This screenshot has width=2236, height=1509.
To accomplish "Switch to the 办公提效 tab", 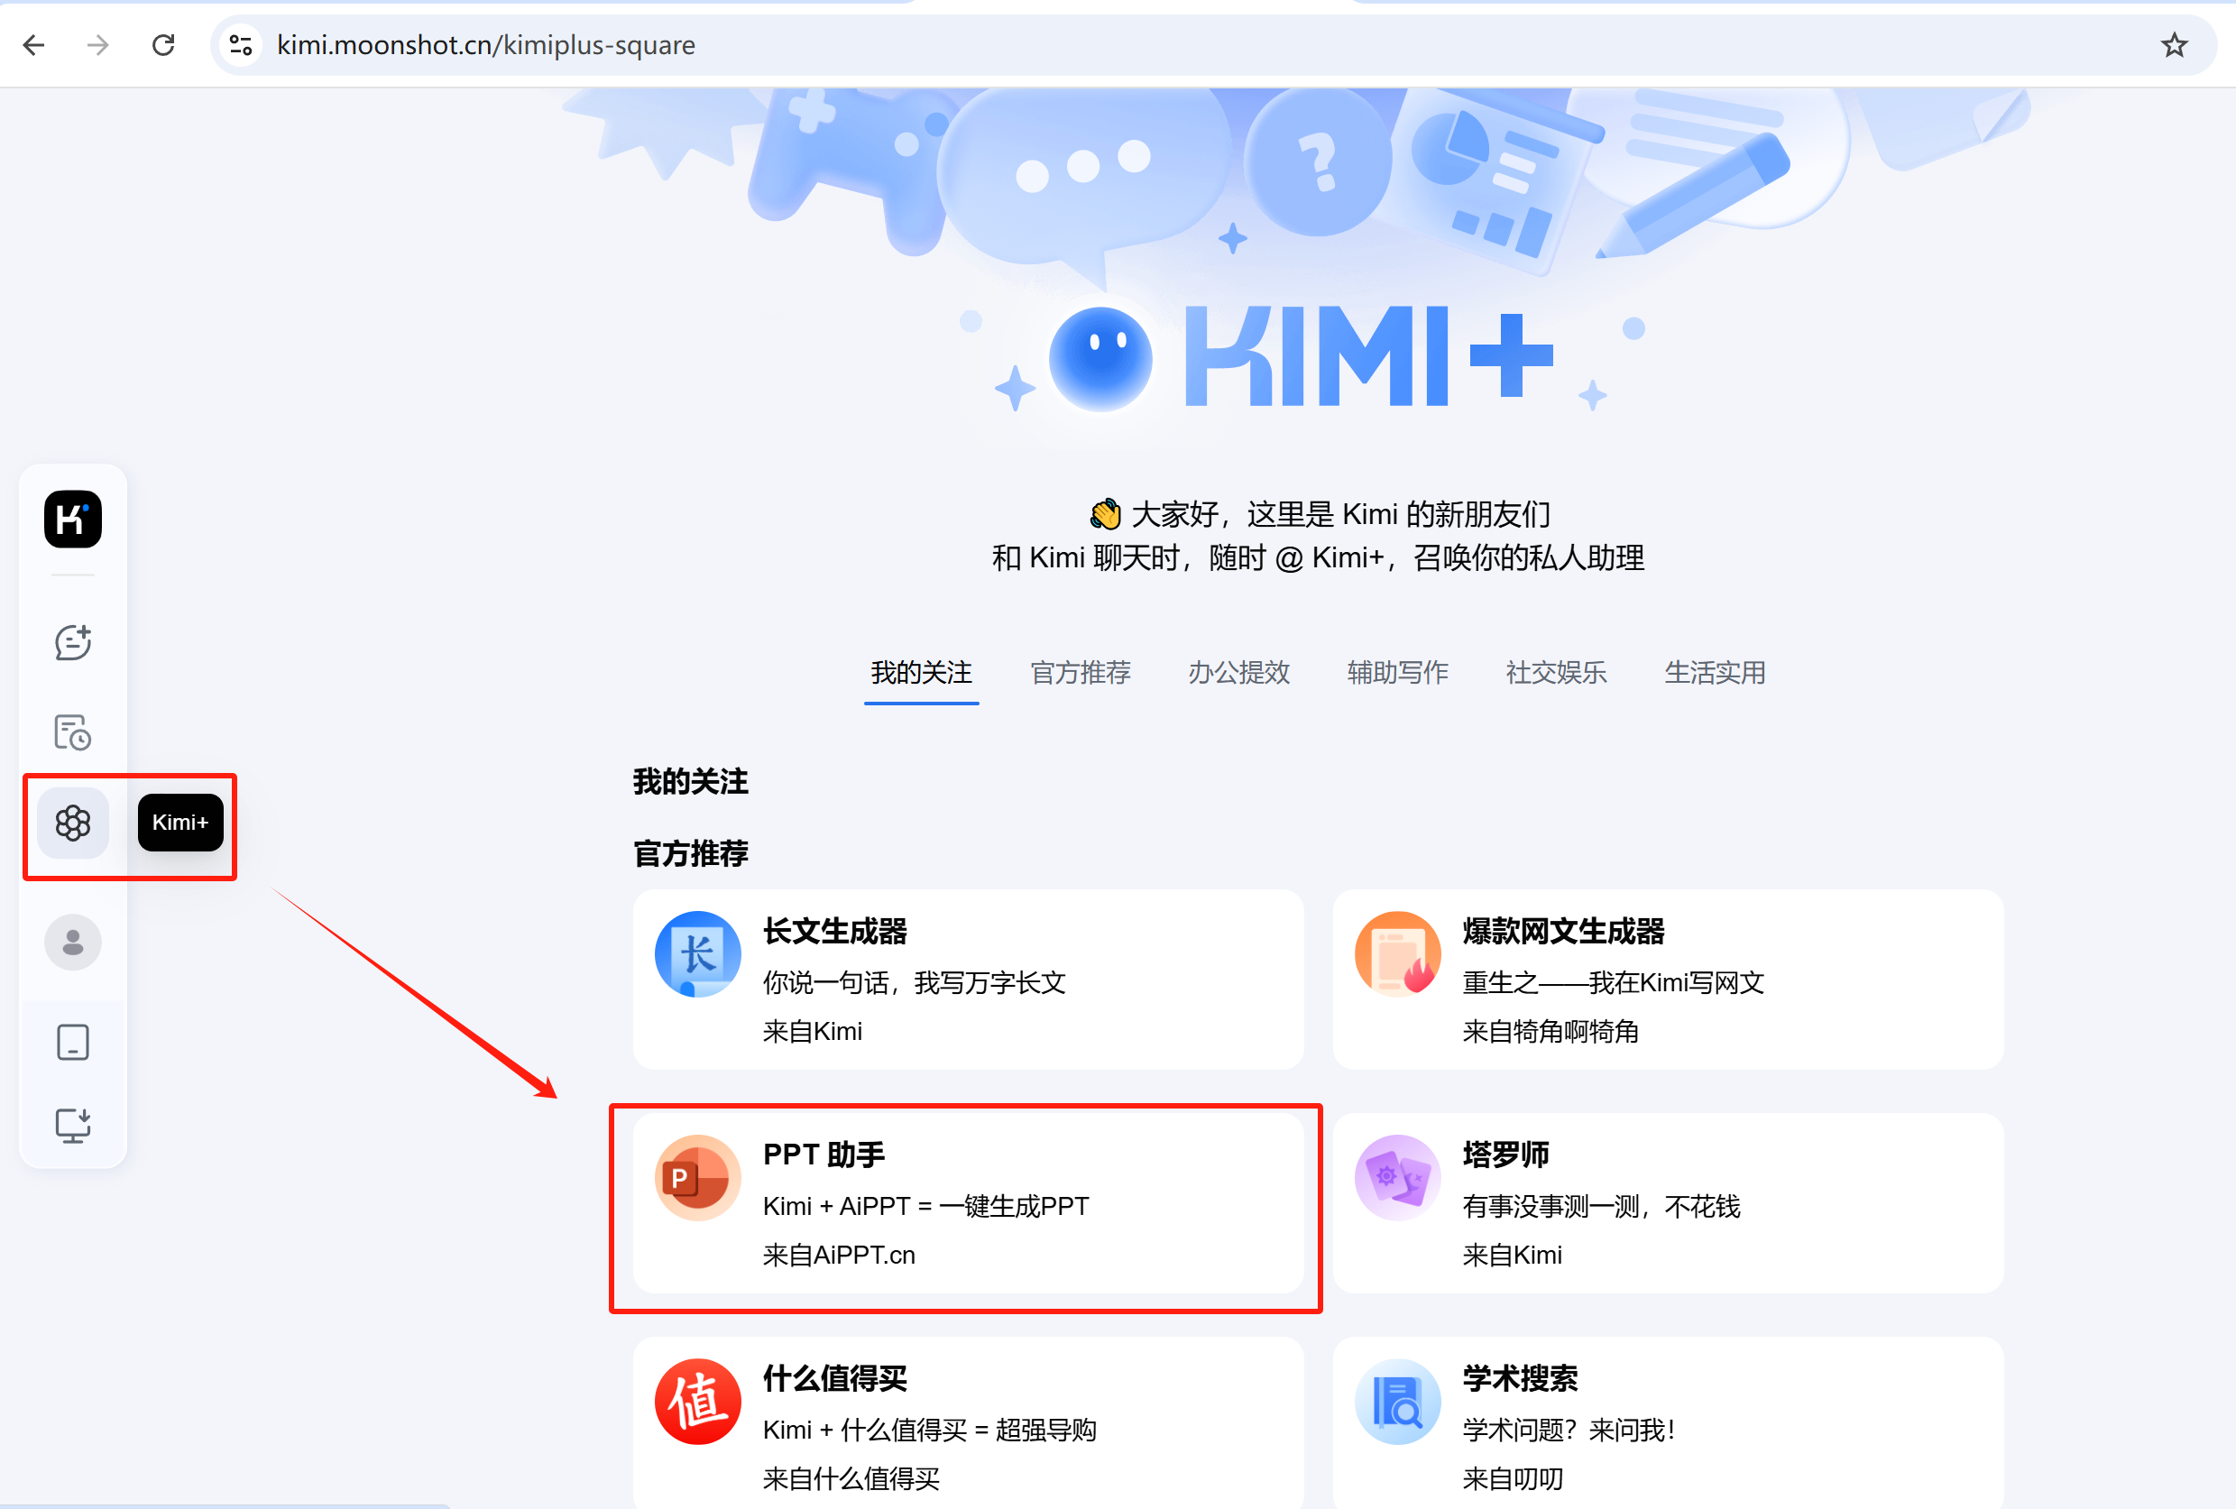I will (x=1239, y=673).
